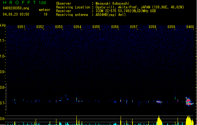Image resolution: width=197 pixels, height=125 pixels.
Task: Click the wide yellow power peak below 0400
Action: [189, 120]
